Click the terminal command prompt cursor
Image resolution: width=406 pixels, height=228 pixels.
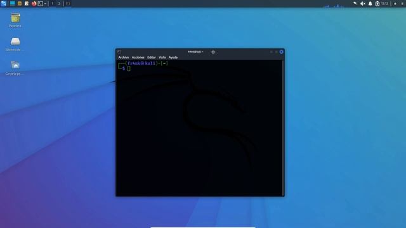129,68
